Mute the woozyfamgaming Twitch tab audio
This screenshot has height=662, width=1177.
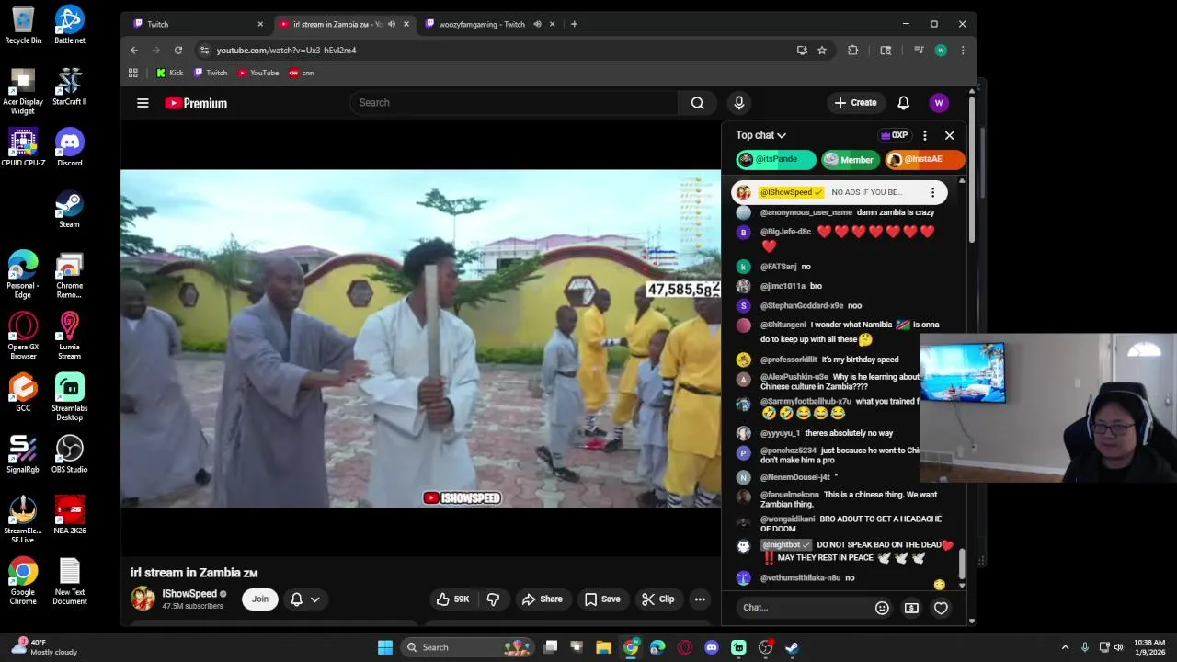pyautogui.click(x=537, y=24)
